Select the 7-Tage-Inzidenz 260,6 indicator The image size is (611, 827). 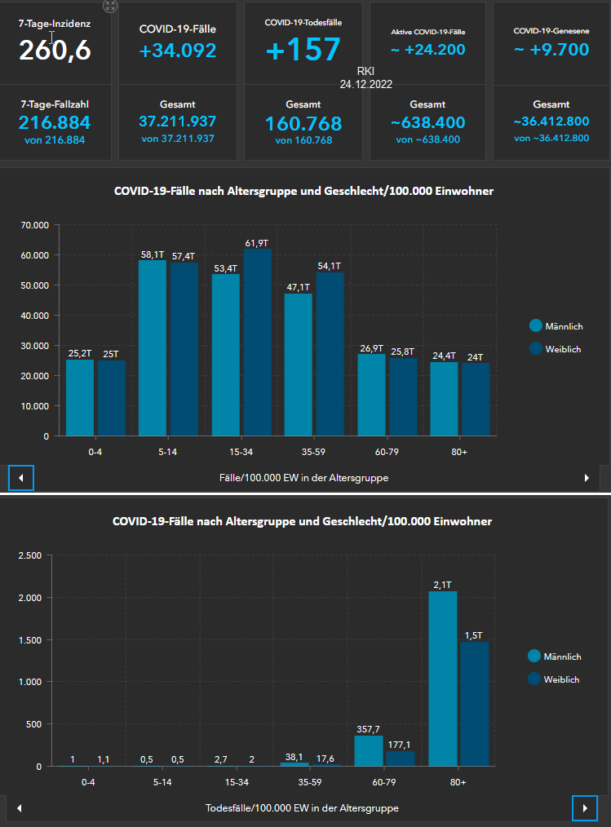55,49
